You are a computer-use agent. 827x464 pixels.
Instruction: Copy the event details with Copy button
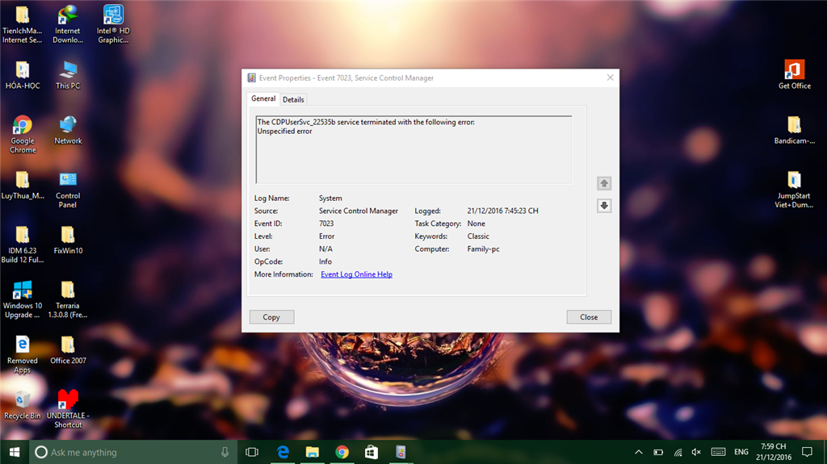pyautogui.click(x=271, y=317)
